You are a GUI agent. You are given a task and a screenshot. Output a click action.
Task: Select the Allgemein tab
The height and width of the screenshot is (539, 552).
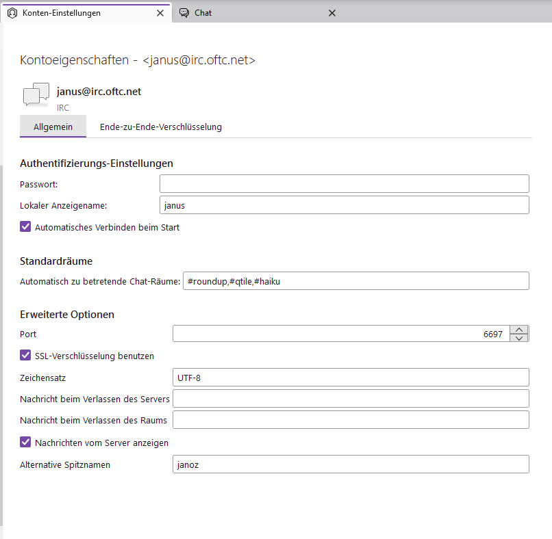(53, 127)
